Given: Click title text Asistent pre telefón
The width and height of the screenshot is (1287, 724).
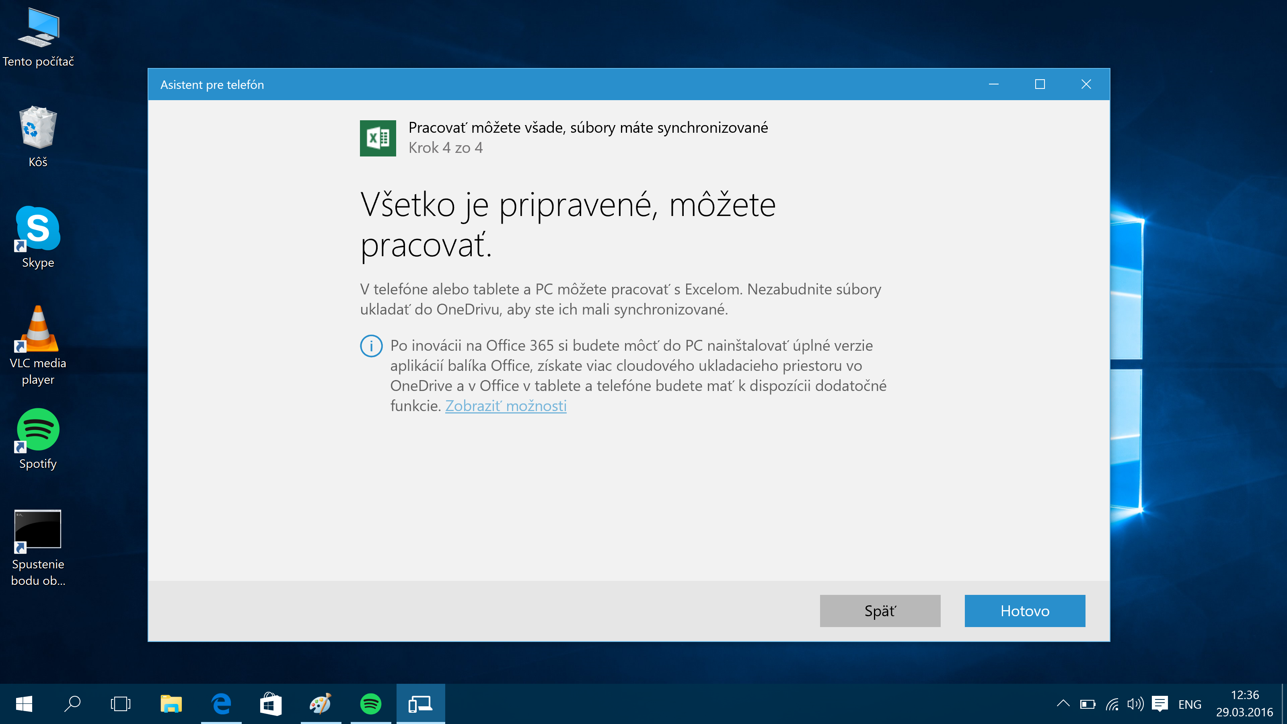Looking at the screenshot, I should 212,84.
